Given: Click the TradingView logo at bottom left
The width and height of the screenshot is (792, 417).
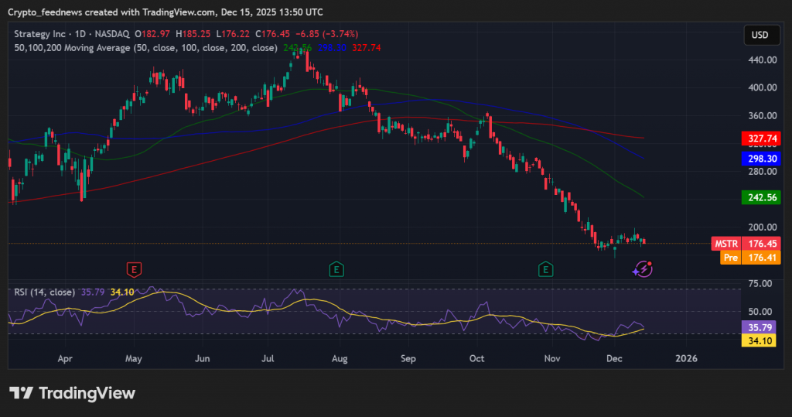Looking at the screenshot, I should click(x=73, y=393).
